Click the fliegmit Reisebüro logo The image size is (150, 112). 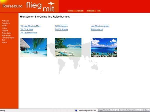coord(29,6)
